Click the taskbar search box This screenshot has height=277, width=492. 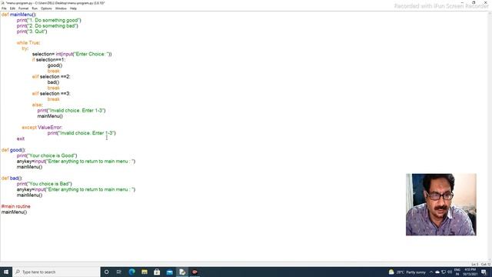(x=56, y=272)
